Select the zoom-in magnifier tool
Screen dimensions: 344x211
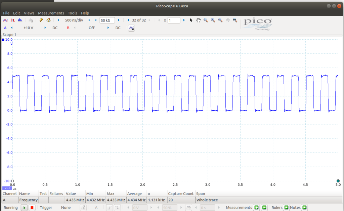click(213, 20)
